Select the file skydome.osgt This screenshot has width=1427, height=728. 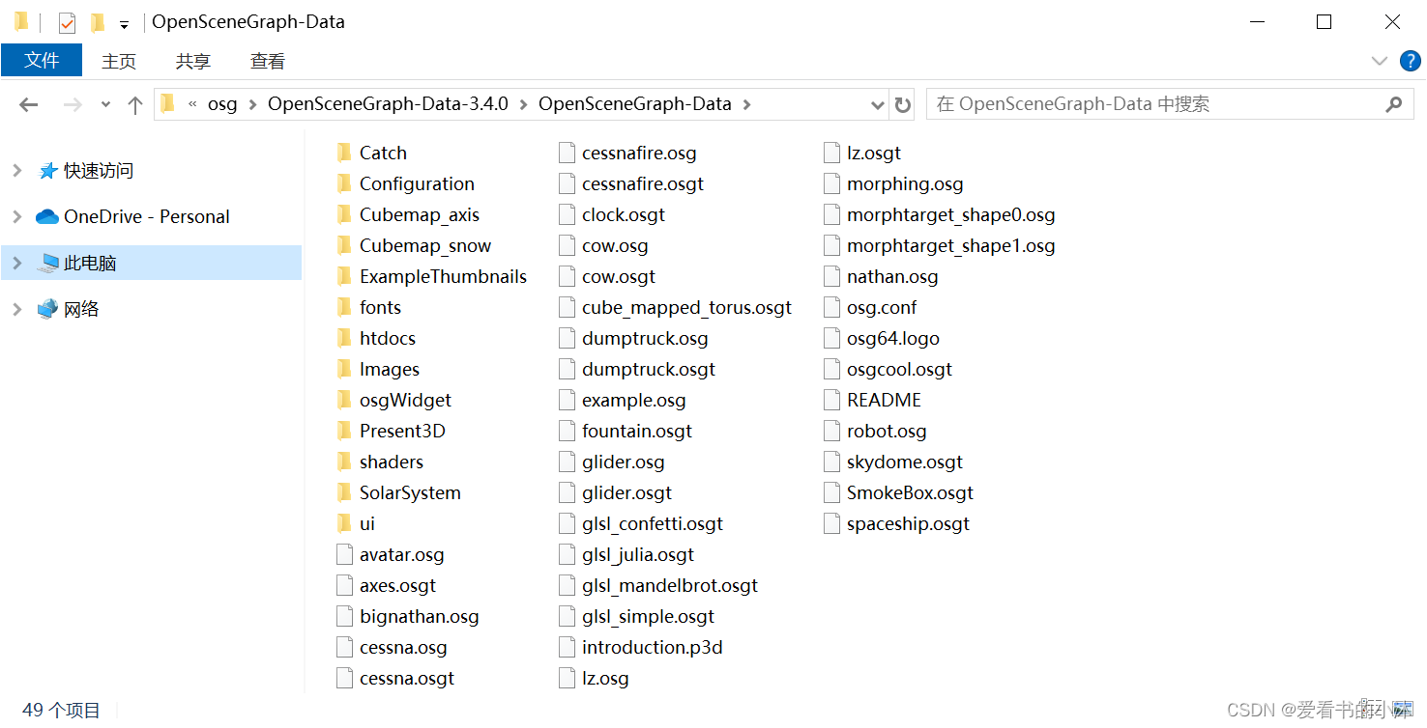click(905, 462)
